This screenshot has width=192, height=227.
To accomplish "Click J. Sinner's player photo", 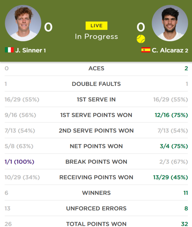I will pos(23,23).
